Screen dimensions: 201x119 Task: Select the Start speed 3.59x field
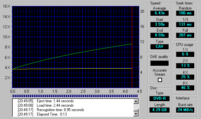click(159, 24)
